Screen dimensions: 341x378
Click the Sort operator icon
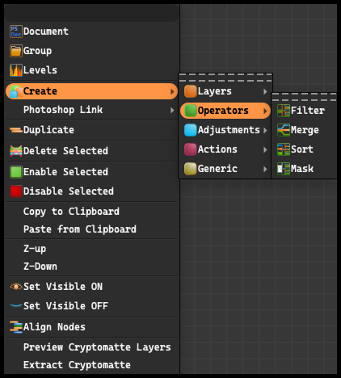coord(284,149)
